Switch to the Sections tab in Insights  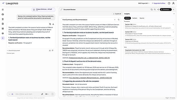[x=135, y=18]
